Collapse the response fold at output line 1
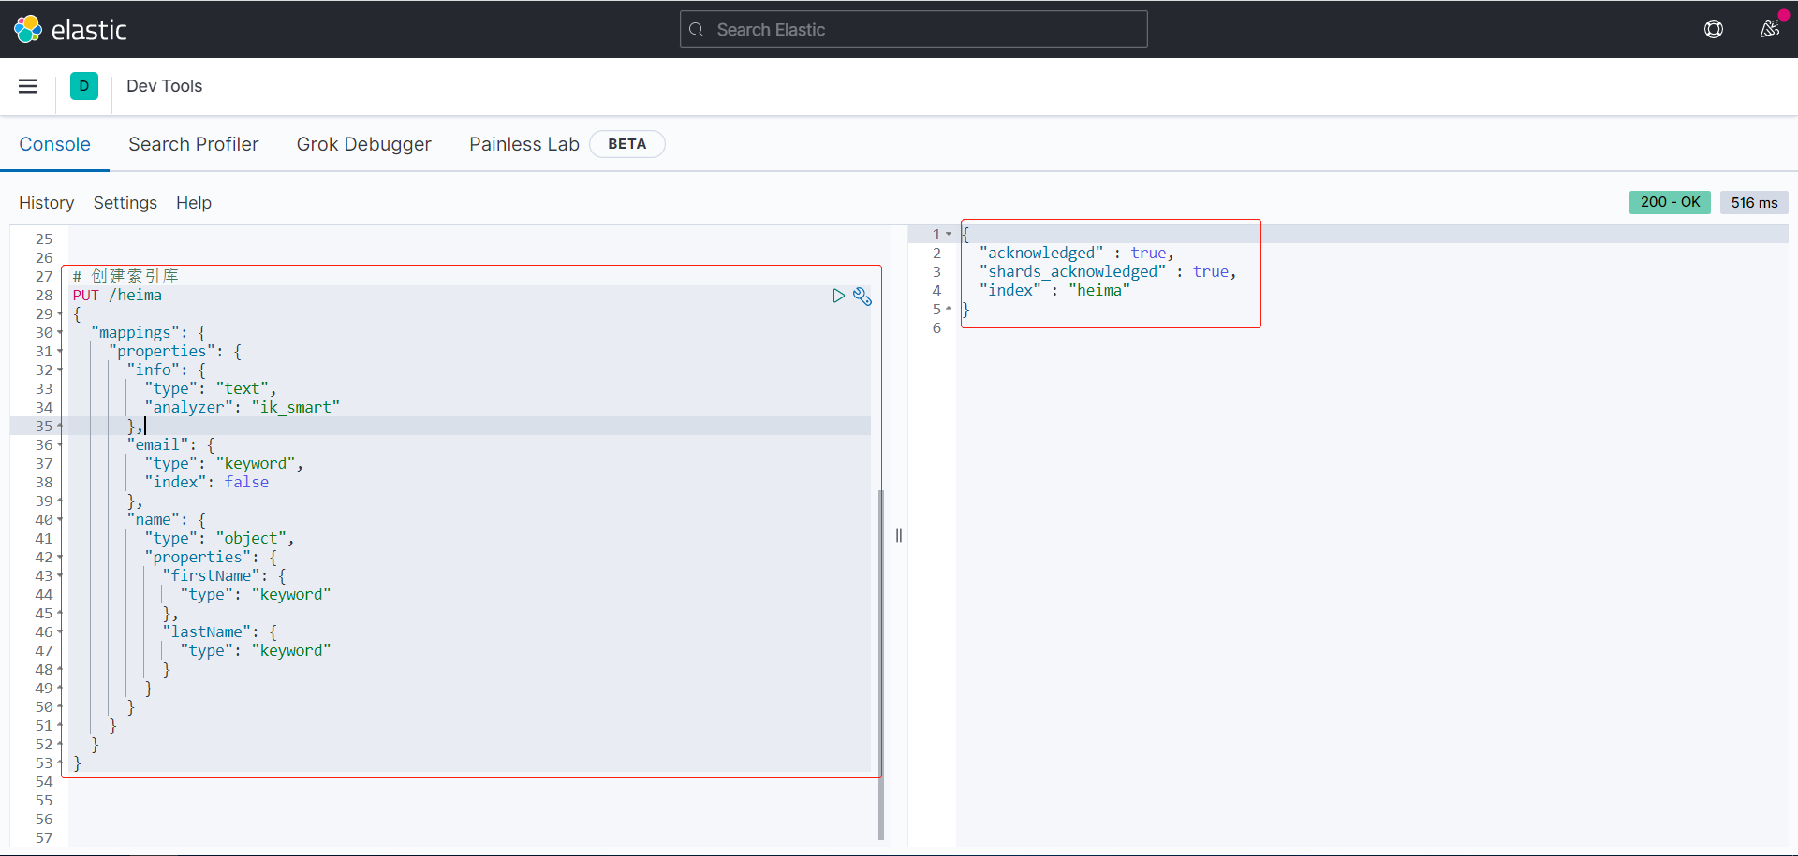This screenshot has width=1798, height=856. (949, 235)
